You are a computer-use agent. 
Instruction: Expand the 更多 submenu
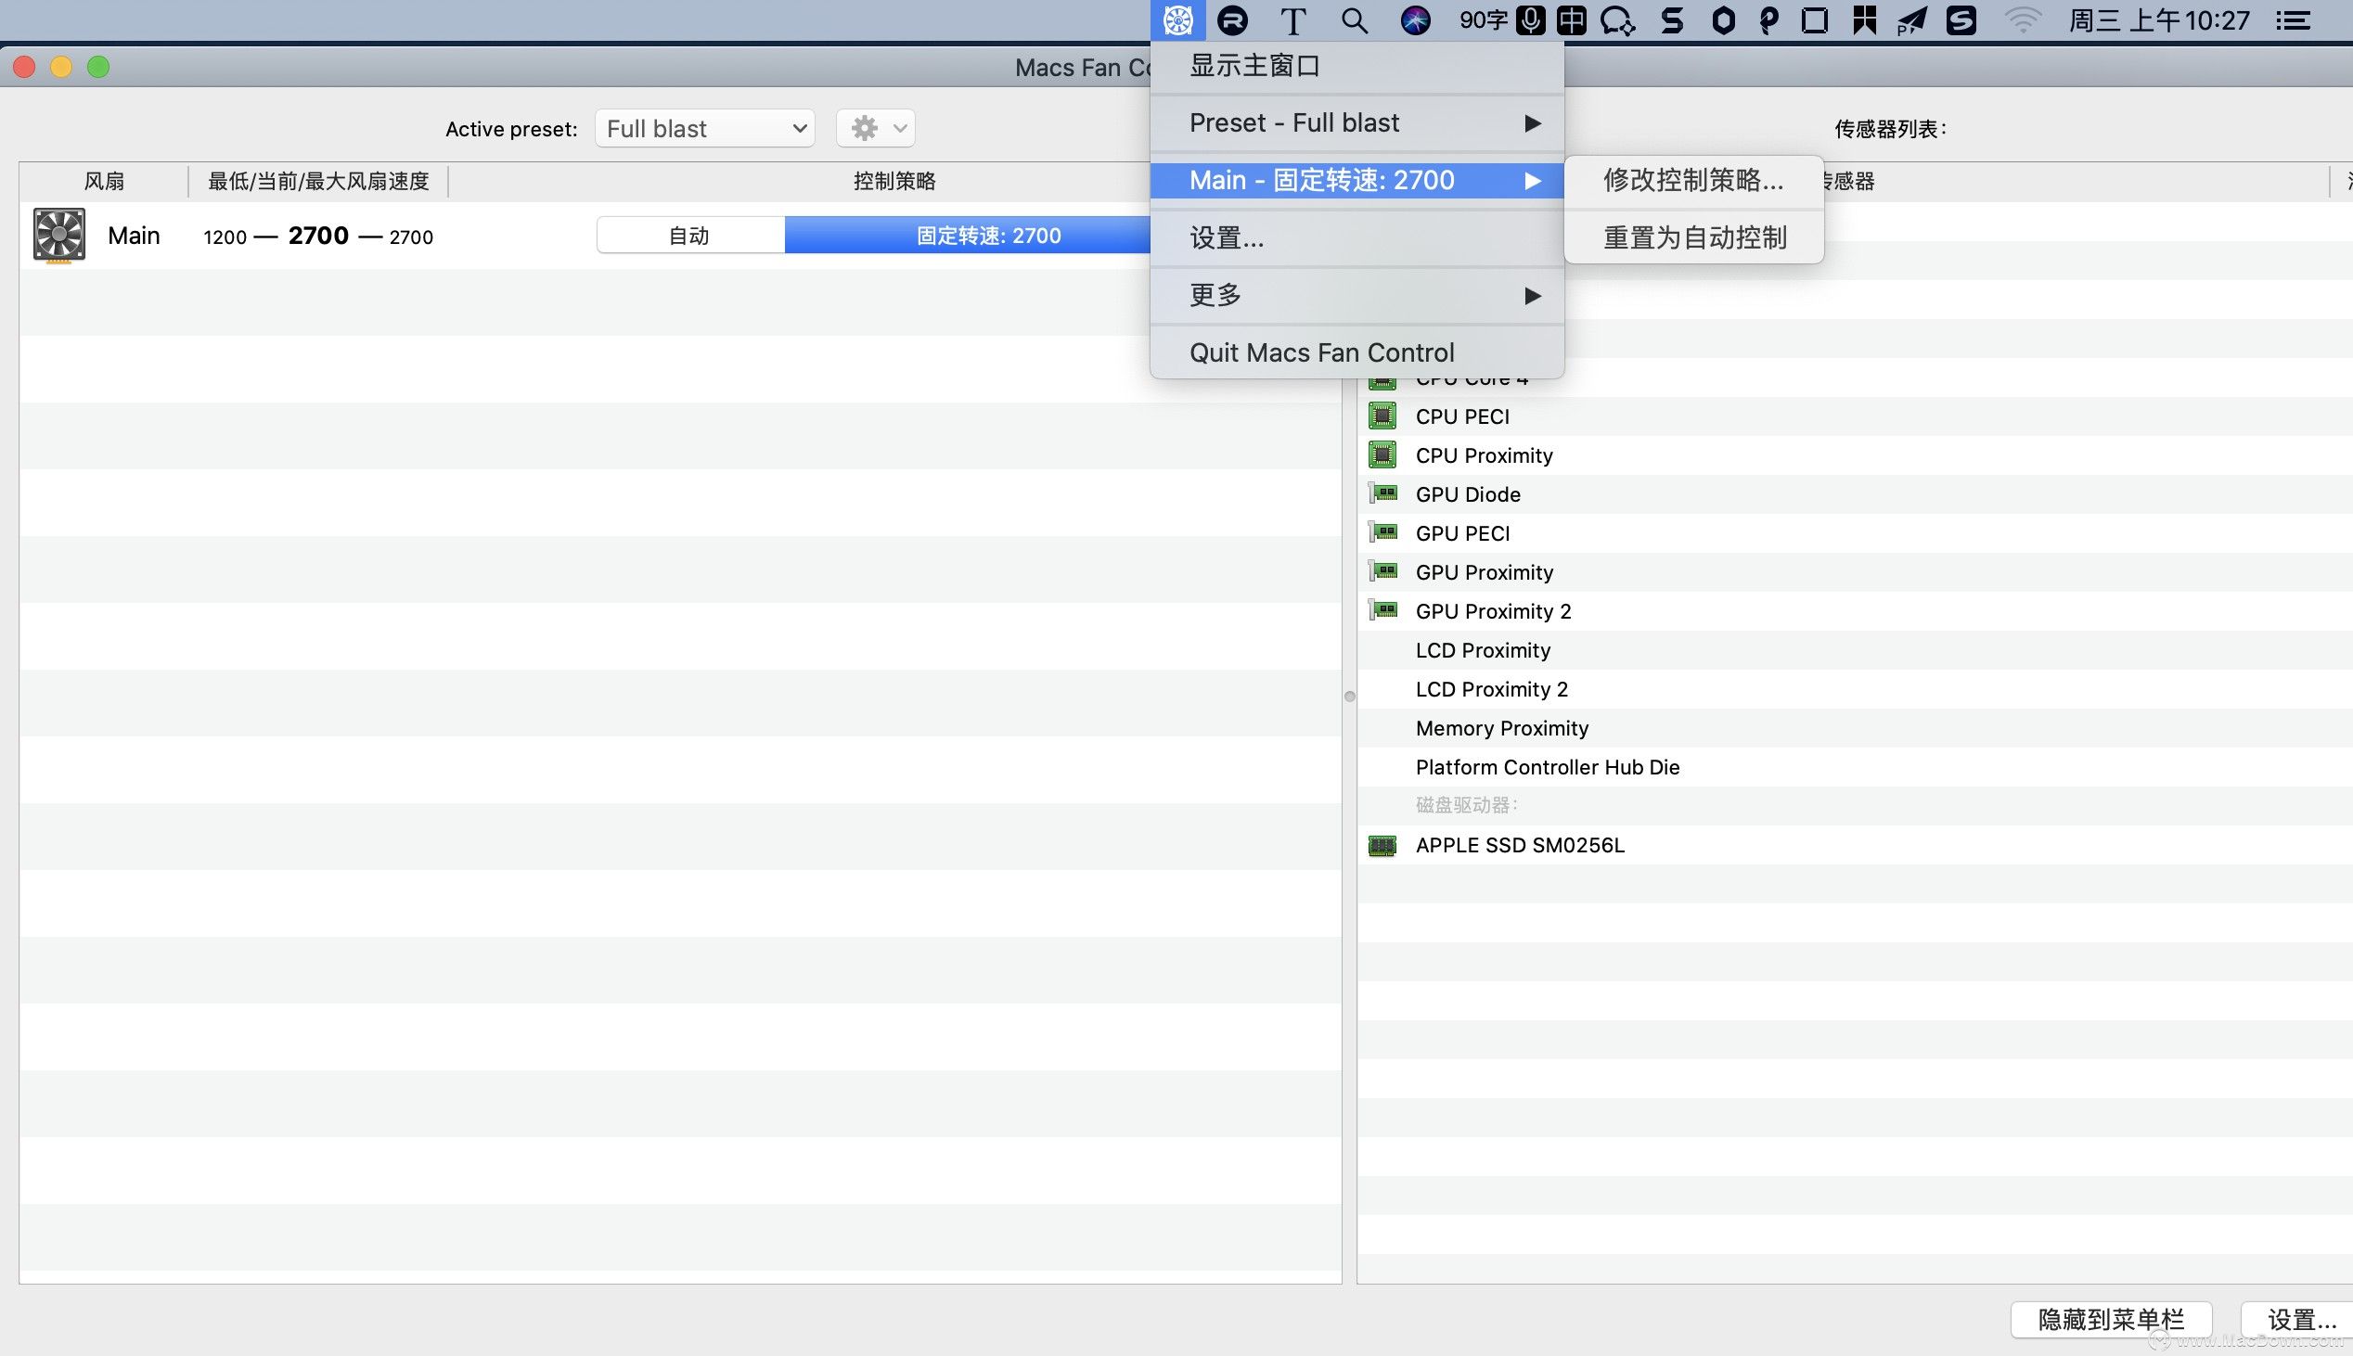click(1357, 295)
